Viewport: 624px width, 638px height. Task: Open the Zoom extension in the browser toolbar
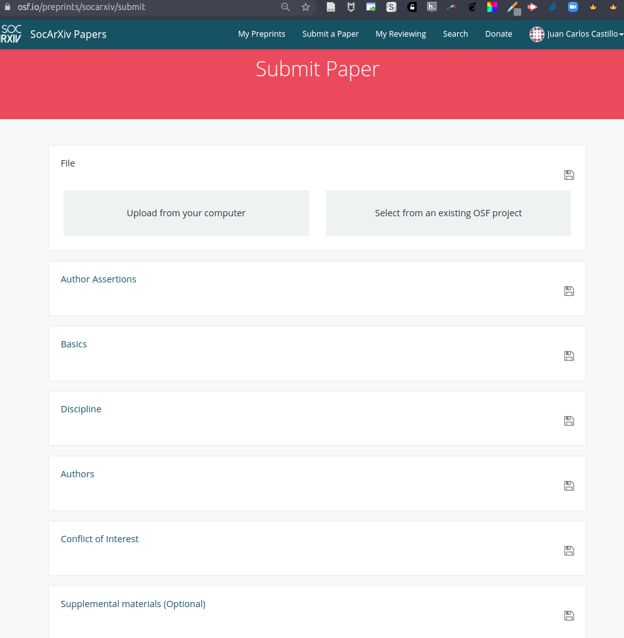pos(572,7)
